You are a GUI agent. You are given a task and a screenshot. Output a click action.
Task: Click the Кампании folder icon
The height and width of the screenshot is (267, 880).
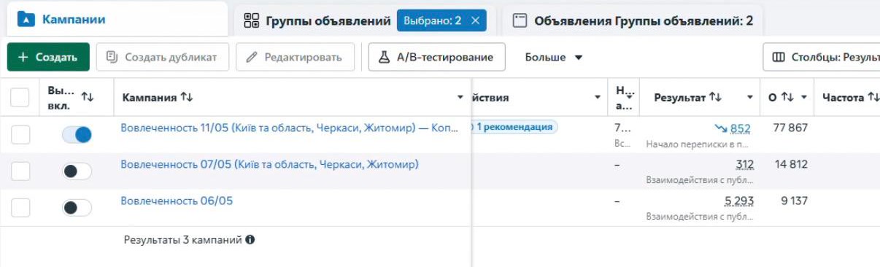pyautogui.click(x=26, y=20)
